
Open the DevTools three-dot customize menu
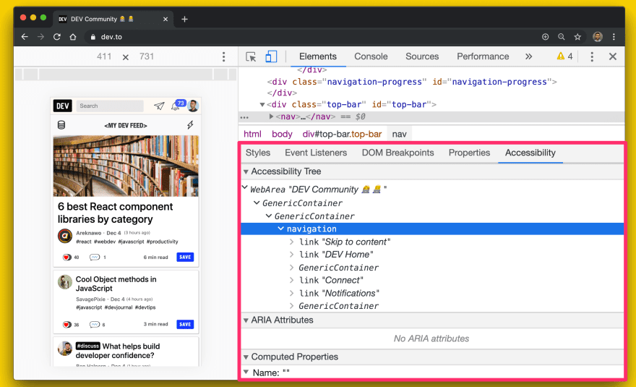click(591, 56)
